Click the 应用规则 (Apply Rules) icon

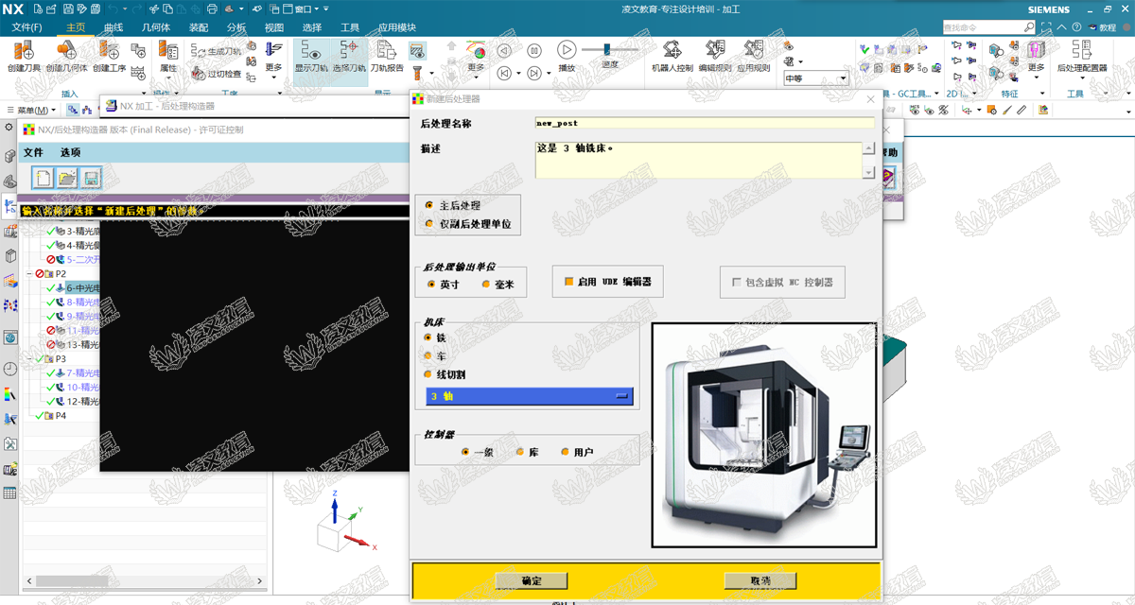tap(754, 49)
